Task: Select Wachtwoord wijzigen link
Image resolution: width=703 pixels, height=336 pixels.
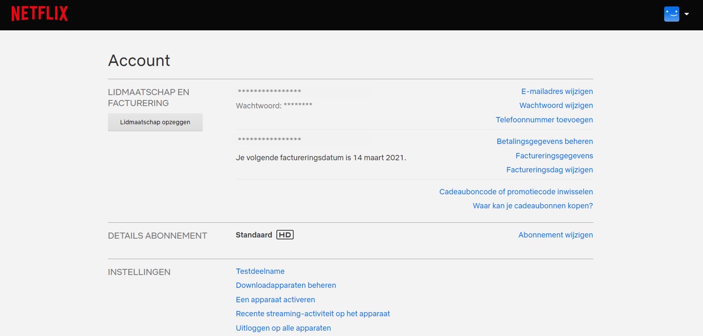Action: 556,105
